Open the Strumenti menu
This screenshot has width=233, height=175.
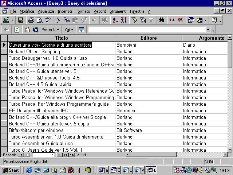pyautogui.click(x=118, y=11)
